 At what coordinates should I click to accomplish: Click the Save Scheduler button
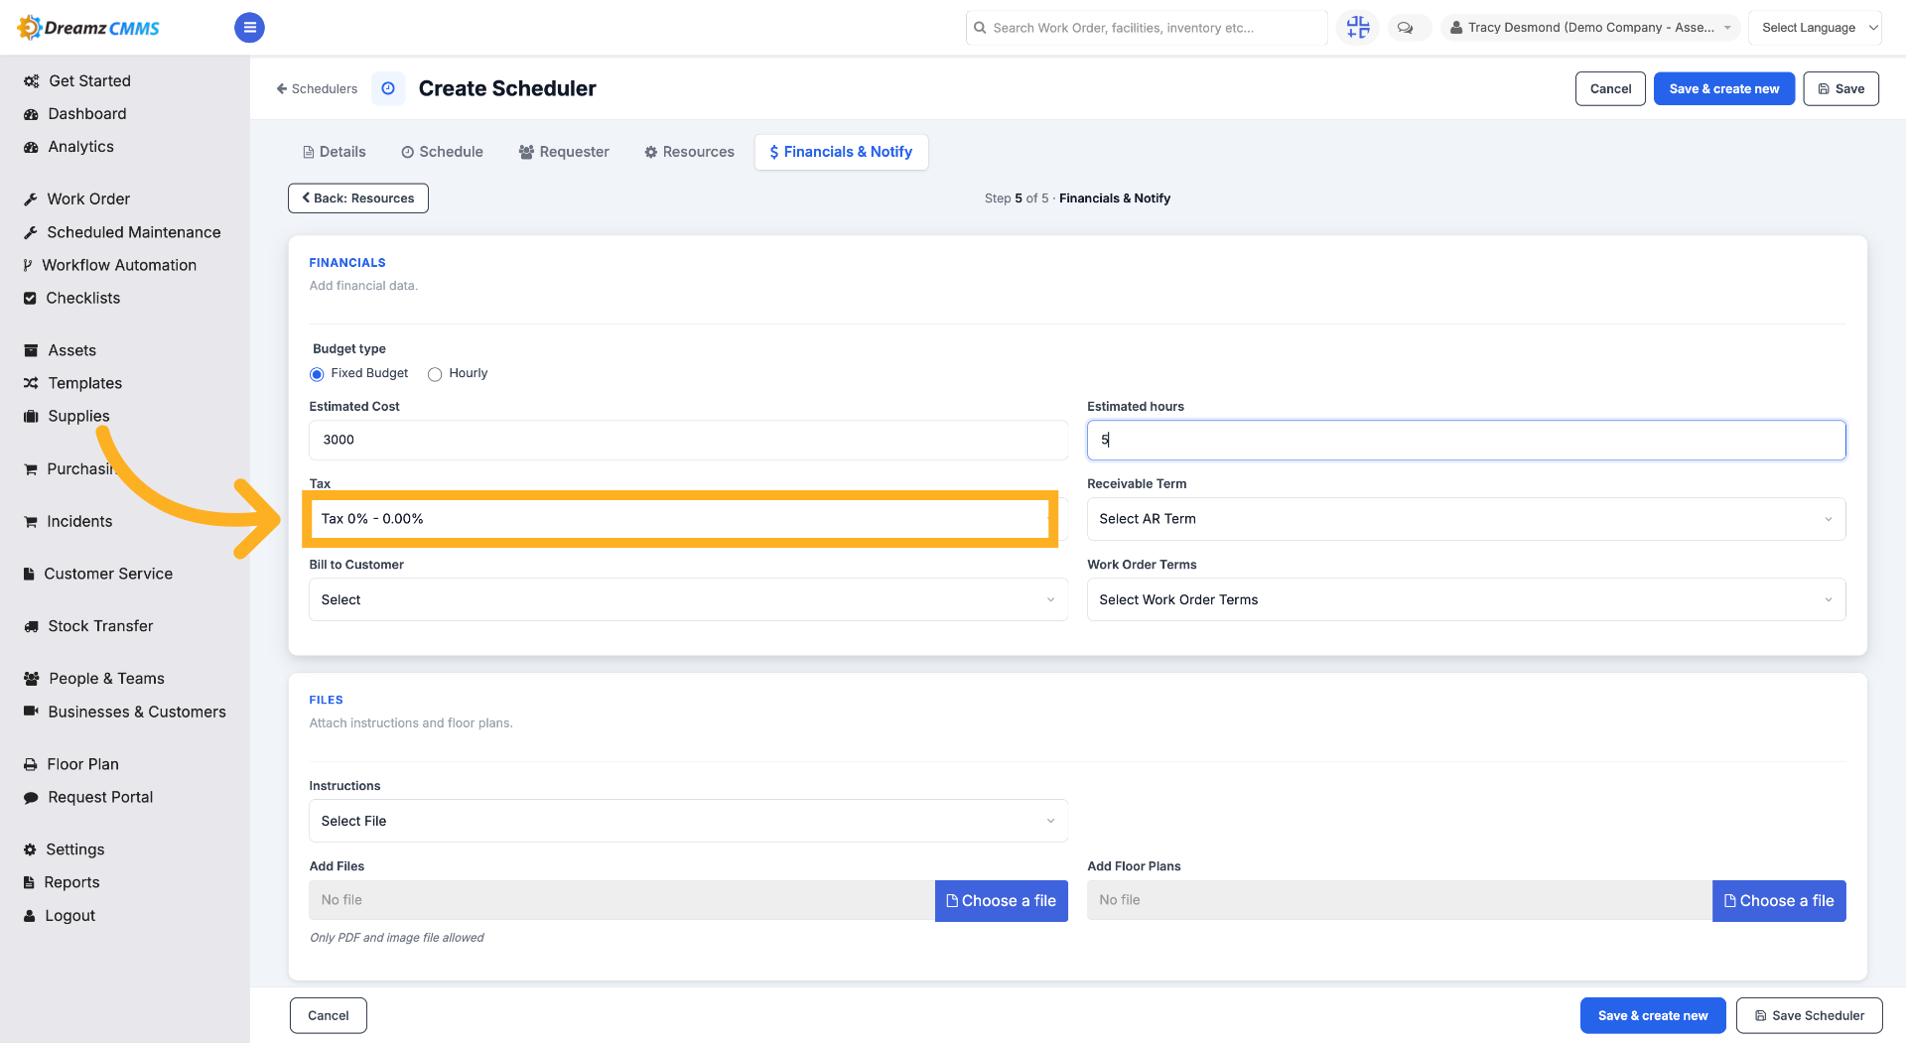[1809, 1015]
